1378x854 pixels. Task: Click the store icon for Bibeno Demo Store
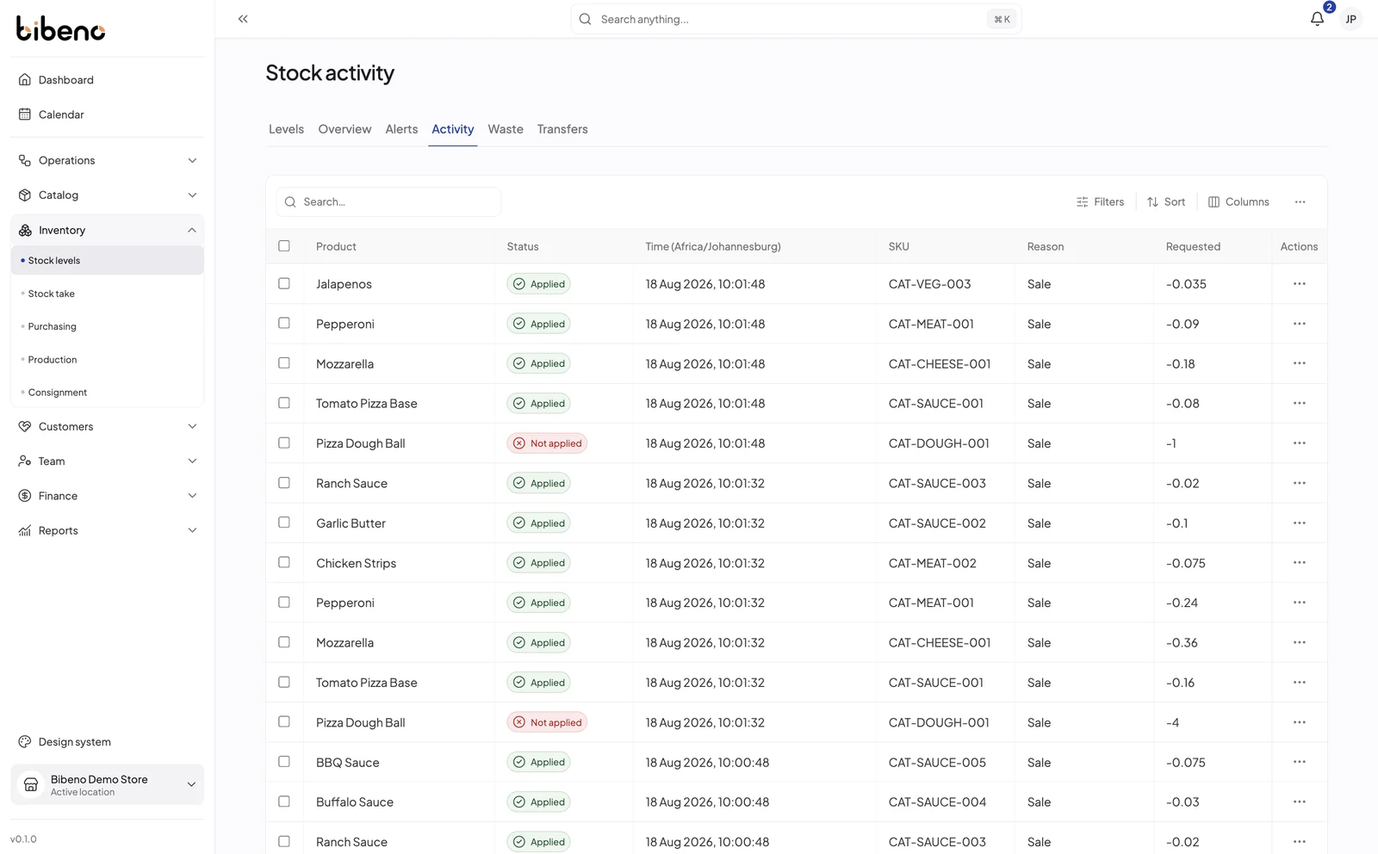31,784
